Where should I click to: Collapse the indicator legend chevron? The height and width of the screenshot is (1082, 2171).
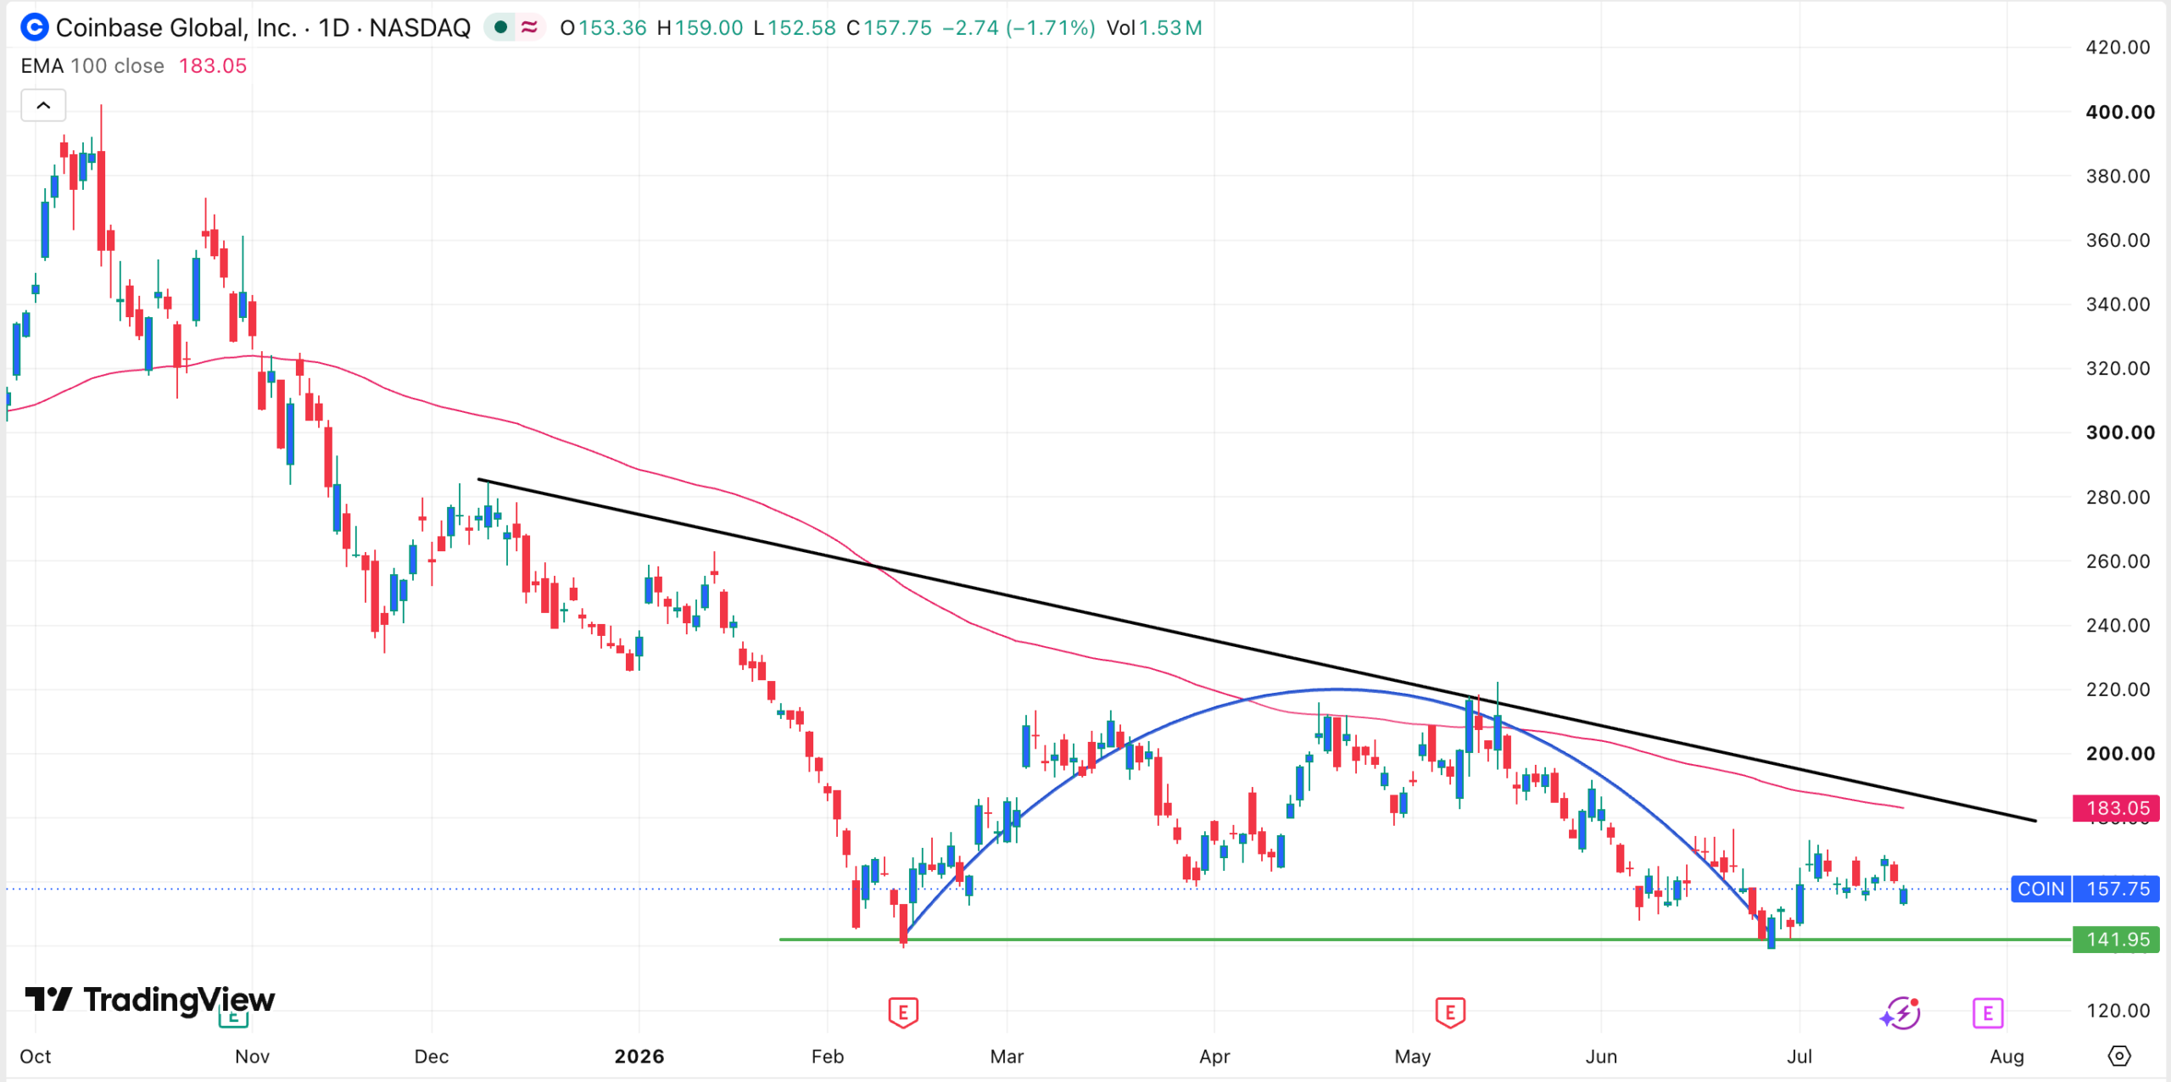point(43,106)
